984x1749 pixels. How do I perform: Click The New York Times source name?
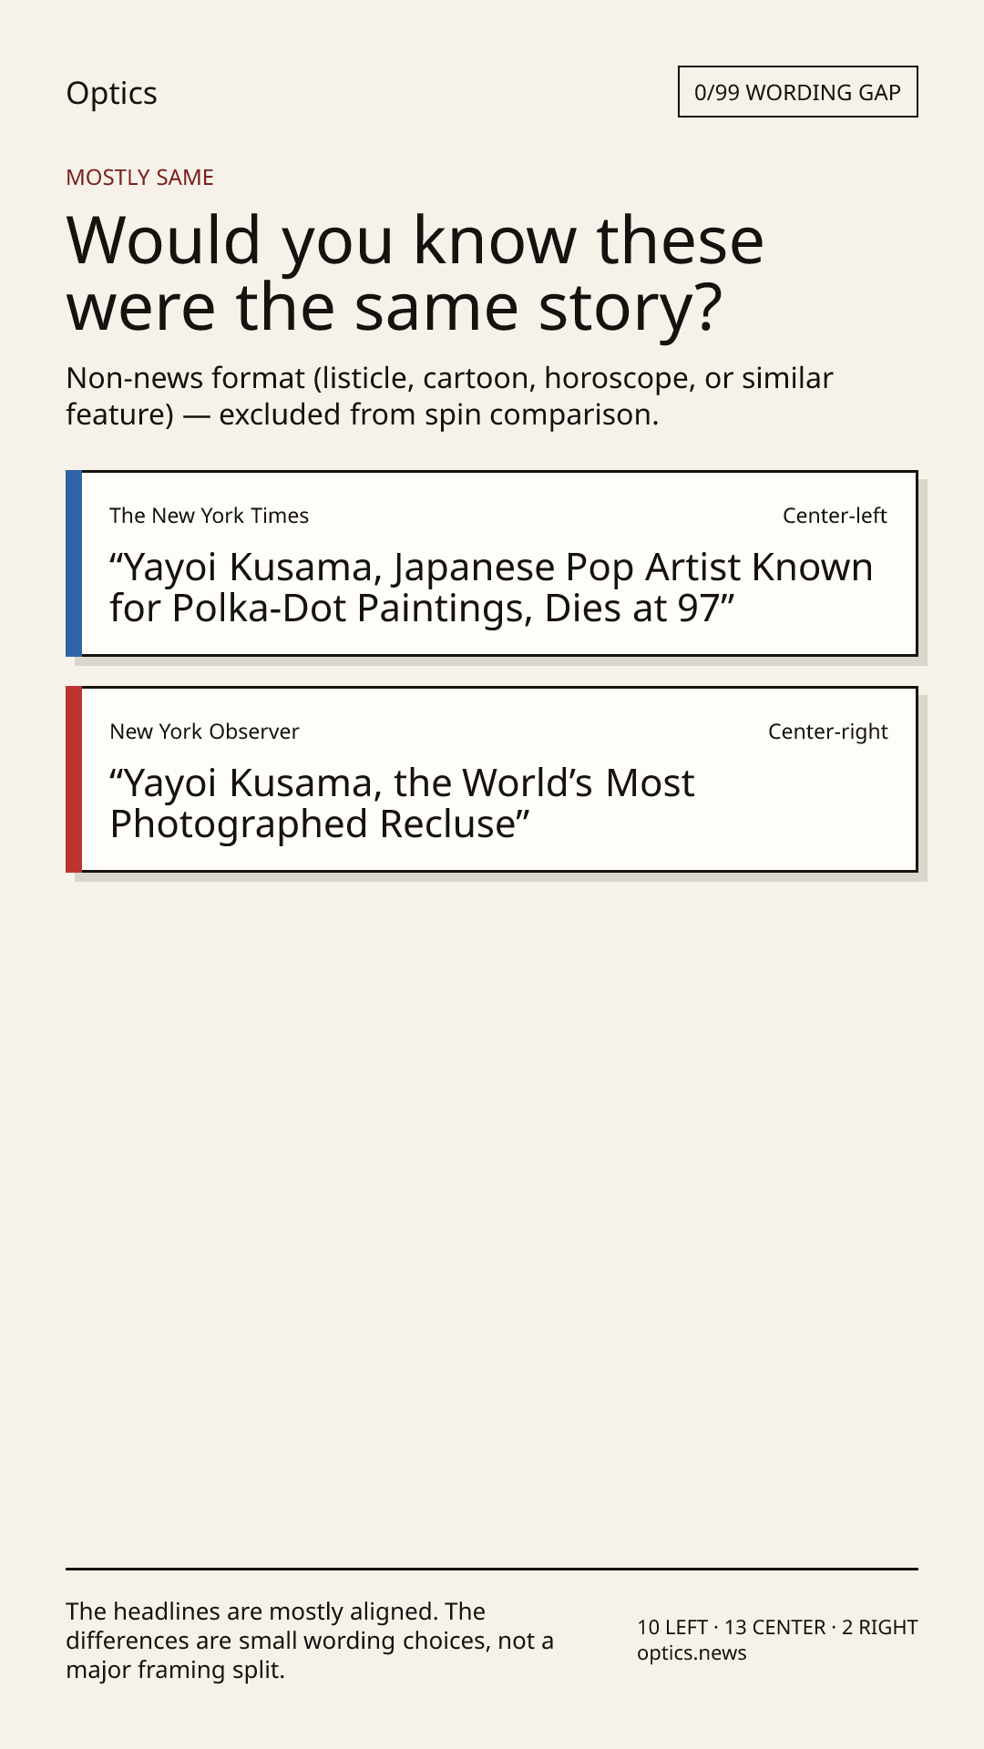tap(209, 516)
